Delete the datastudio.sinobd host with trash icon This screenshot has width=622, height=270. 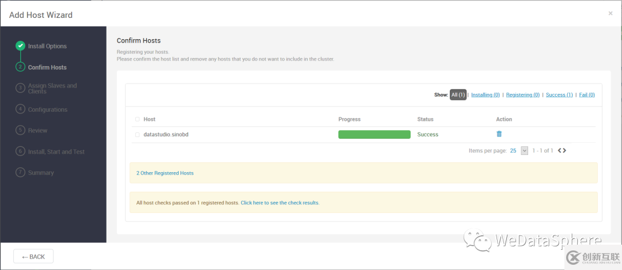coord(499,134)
